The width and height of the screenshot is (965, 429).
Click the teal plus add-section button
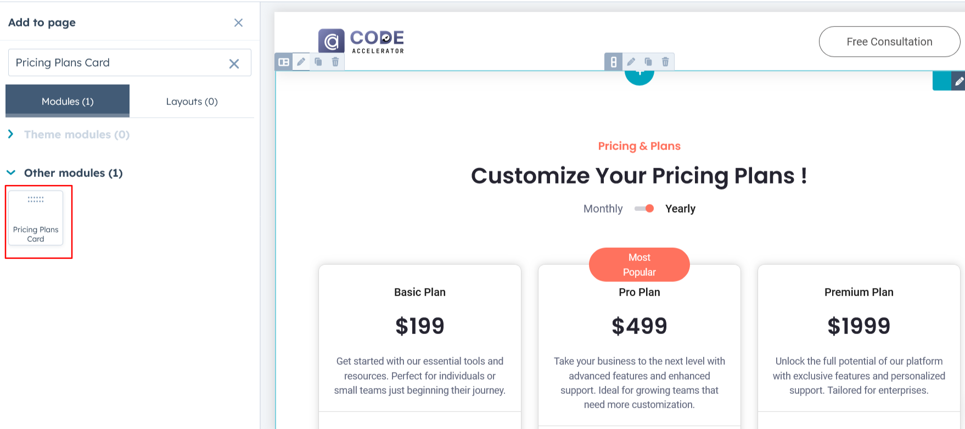tap(639, 76)
